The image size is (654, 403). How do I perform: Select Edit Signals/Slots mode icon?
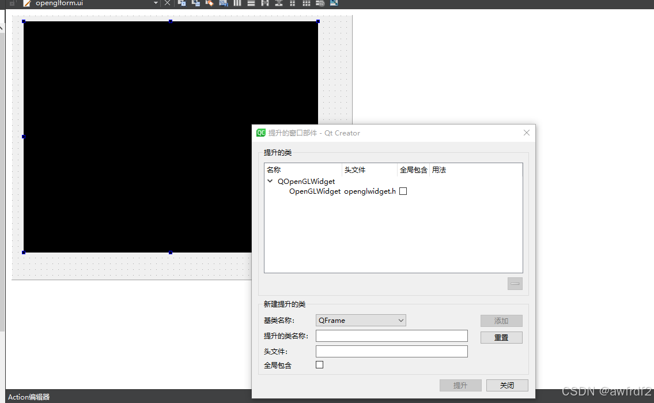(x=195, y=3)
